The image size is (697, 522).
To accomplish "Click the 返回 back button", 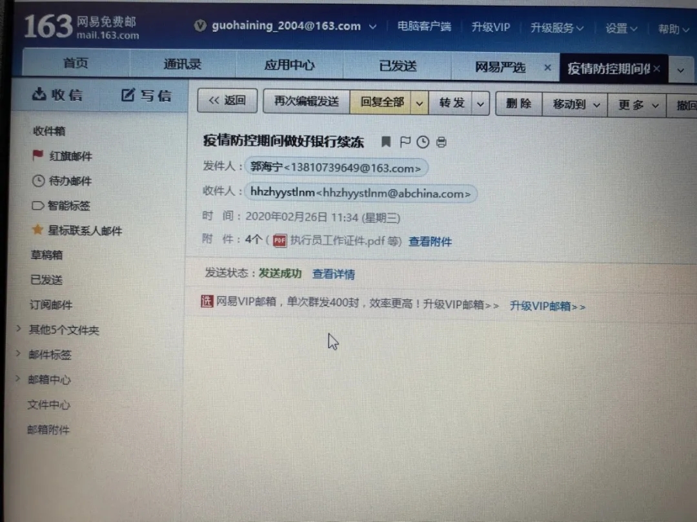I will 227,101.
